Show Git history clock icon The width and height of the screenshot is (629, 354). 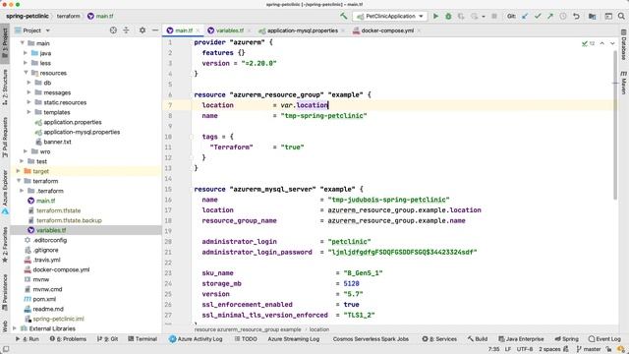[563, 16]
